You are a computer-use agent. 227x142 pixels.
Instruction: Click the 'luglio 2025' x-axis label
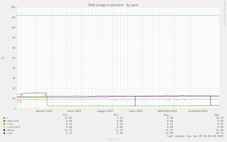136,111
